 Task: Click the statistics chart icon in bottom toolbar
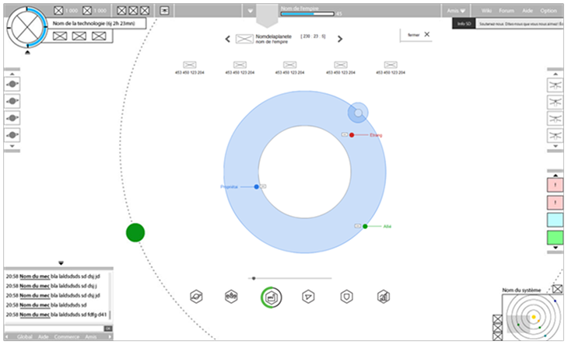384,296
